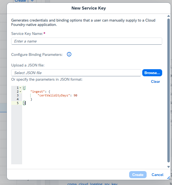
Task: Click the closing brace on line 5
Action: click(x=24, y=103)
